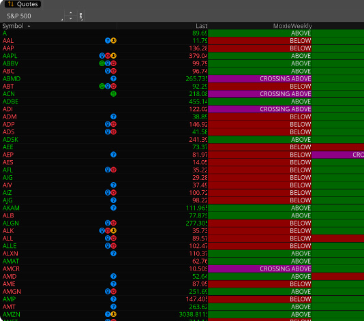This screenshot has height=321, width=364.
Task: Click the orange icon in AAL row
Action: coord(114,41)
